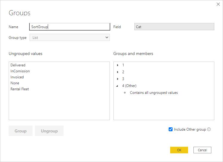
Task: Select group label 2 in the tree
Action: point(123,72)
